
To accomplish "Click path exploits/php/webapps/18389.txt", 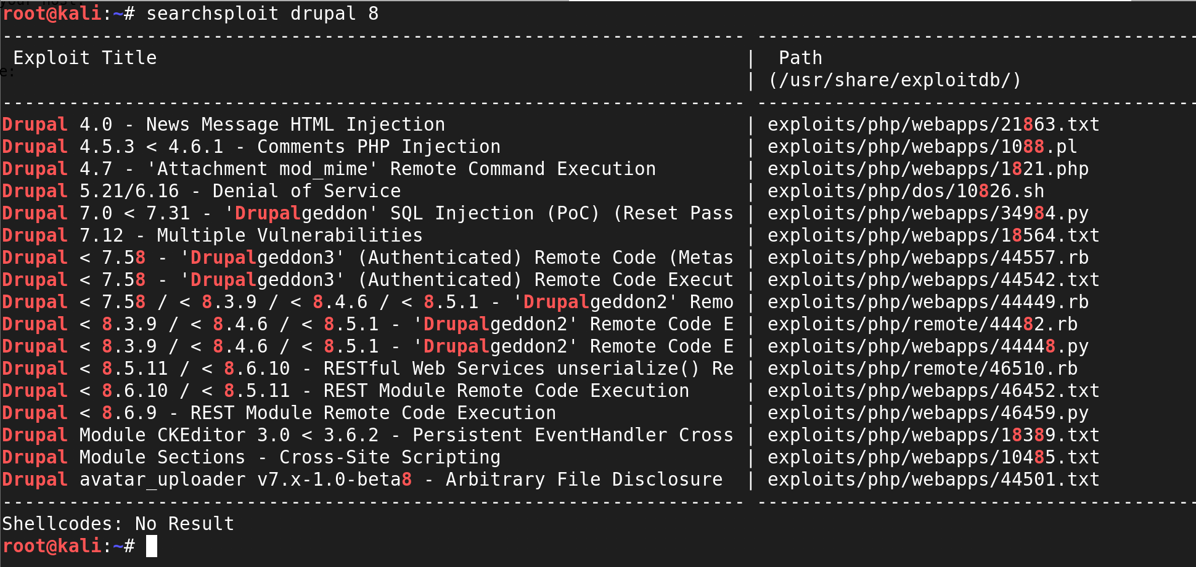I will (x=933, y=435).
